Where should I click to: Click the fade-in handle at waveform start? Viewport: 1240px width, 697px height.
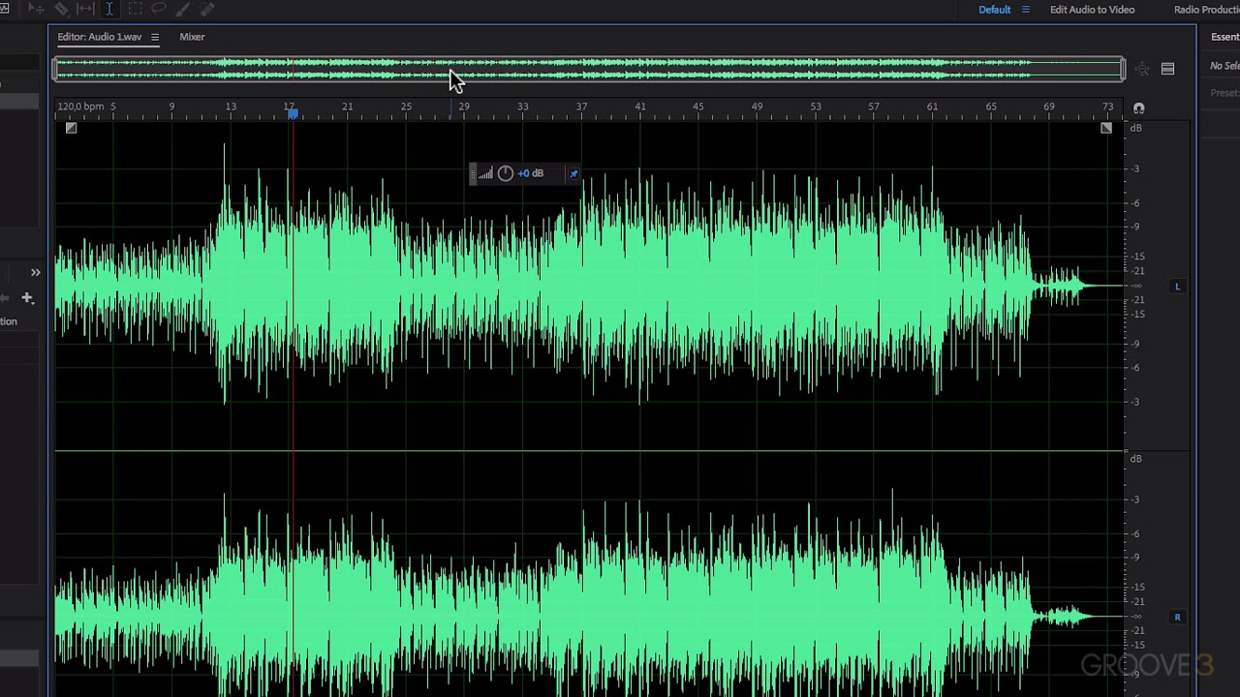[71, 128]
